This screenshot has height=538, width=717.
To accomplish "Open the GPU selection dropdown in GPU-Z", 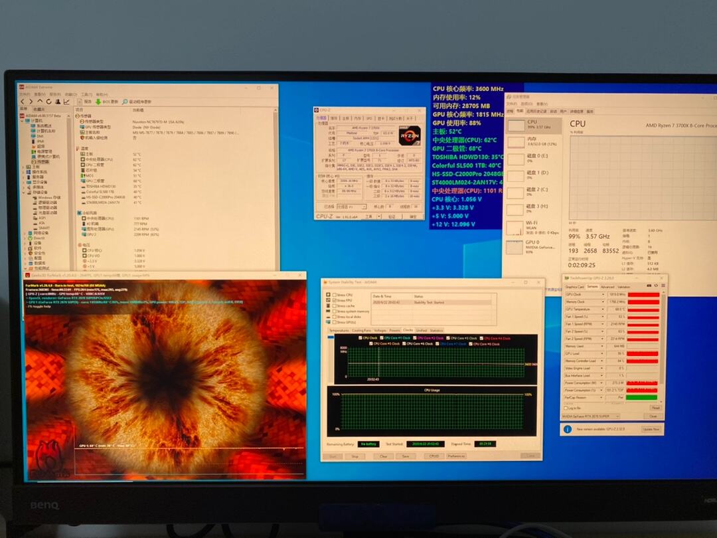I will pos(590,416).
